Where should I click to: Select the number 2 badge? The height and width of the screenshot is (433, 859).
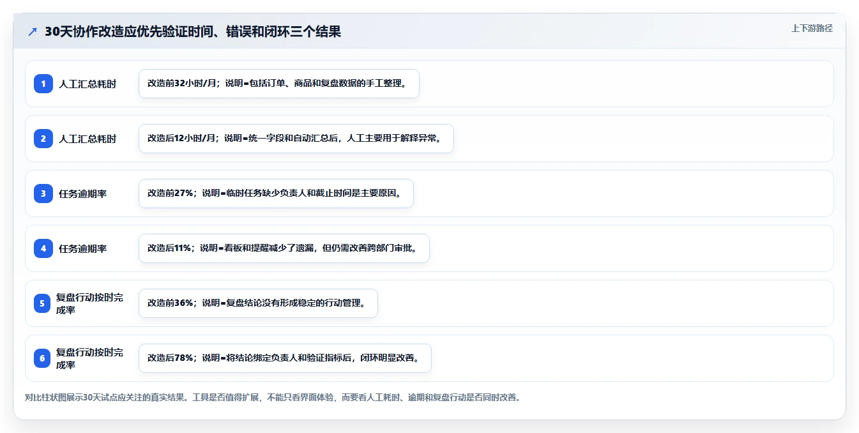coord(43,139)
